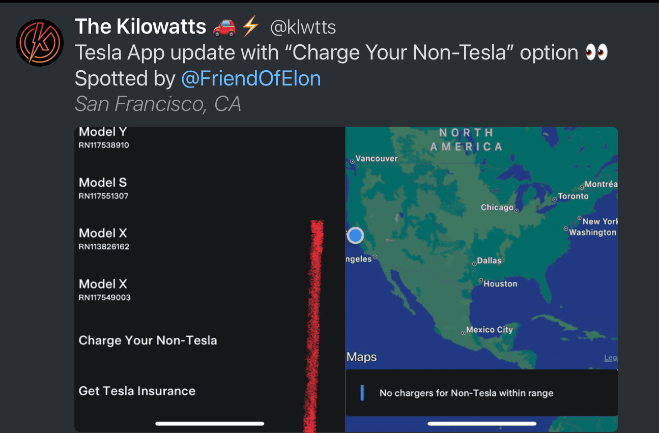Click the San Francisco, CA location tag

point(158,104)
